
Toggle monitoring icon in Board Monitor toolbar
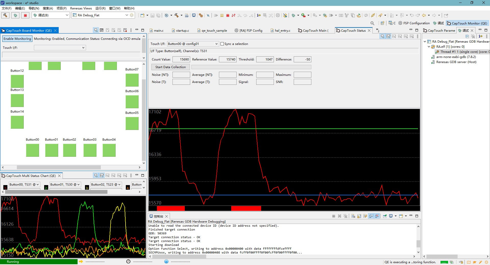(x=96, y=30)
